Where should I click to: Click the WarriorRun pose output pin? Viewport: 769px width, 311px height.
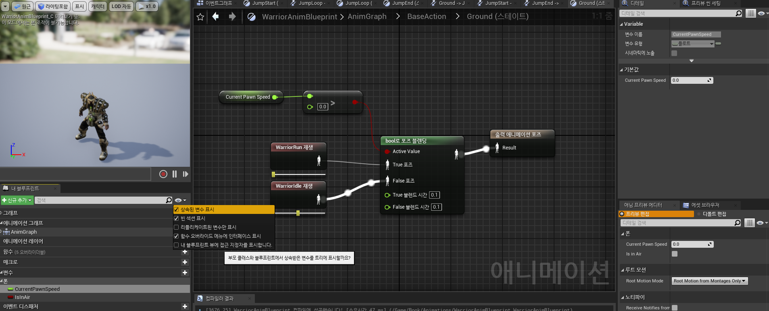click(x=319, y=161)
